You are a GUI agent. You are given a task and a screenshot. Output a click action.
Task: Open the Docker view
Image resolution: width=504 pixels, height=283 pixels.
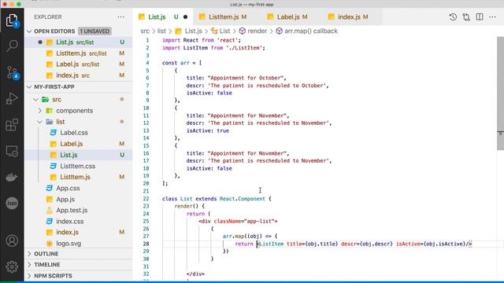click(12, 177)
